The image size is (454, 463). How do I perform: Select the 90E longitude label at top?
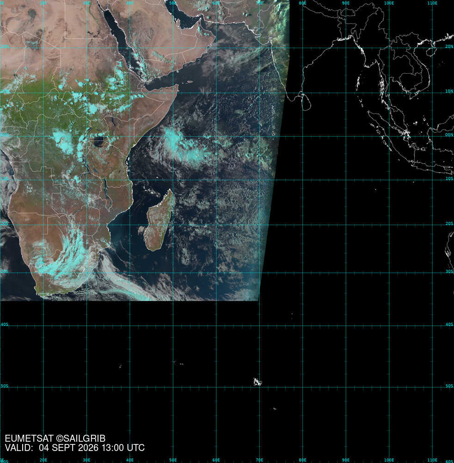[345, 3]
